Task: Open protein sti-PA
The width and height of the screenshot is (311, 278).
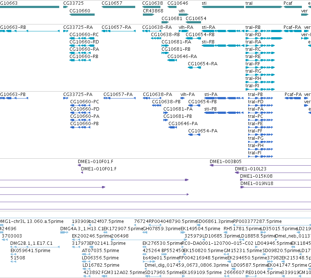Action: pos(211,94)
